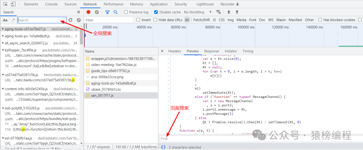This screenshot has height=150, width=363.
Task: Toggle the network filter funnel icon
Action: (108, 12)
